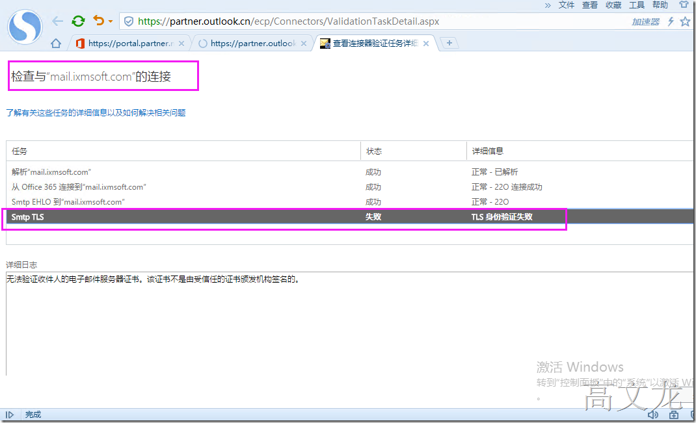Click the orange undo restore icon
Image resolution: width=696 pixels, height=423 pixels.
pyautogui.click(x=98, y=20)
